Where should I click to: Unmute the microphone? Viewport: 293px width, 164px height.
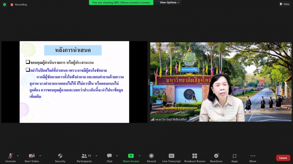(11, 158)
